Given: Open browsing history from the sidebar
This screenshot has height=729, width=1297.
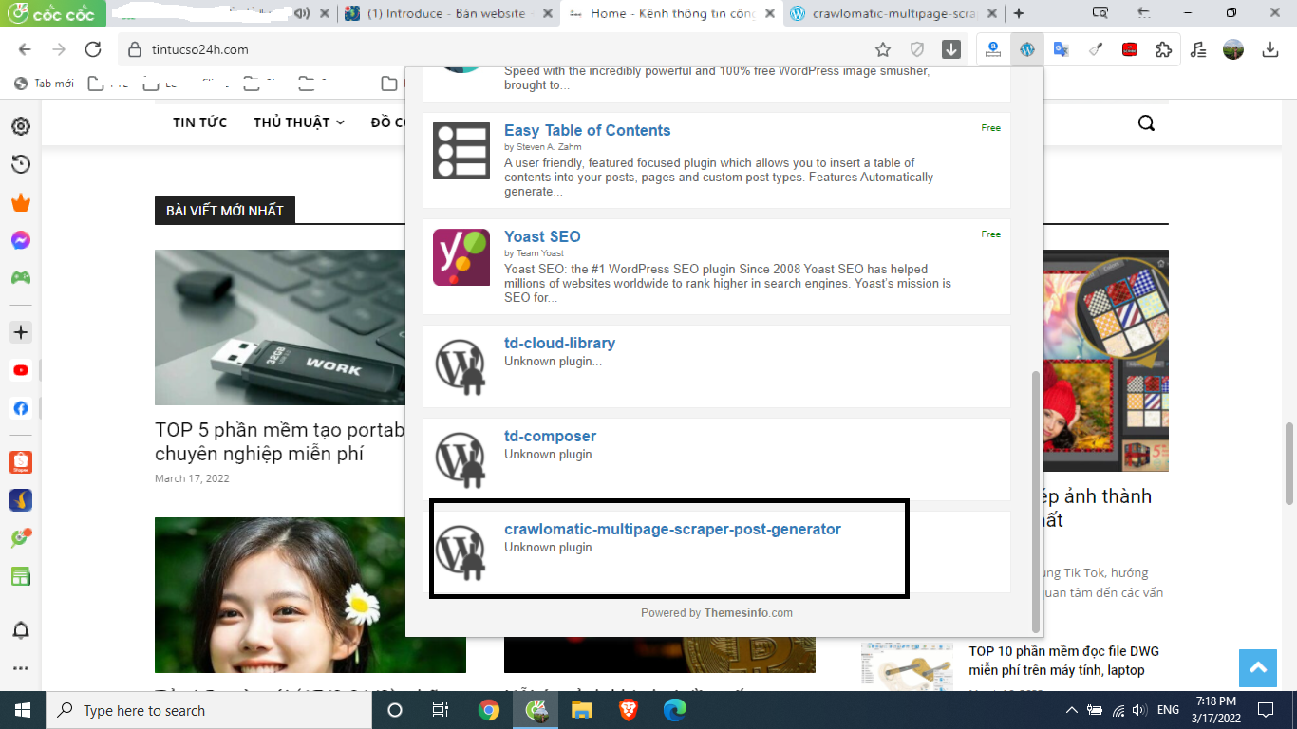Looking at the screenshot, I should [21, 164].
